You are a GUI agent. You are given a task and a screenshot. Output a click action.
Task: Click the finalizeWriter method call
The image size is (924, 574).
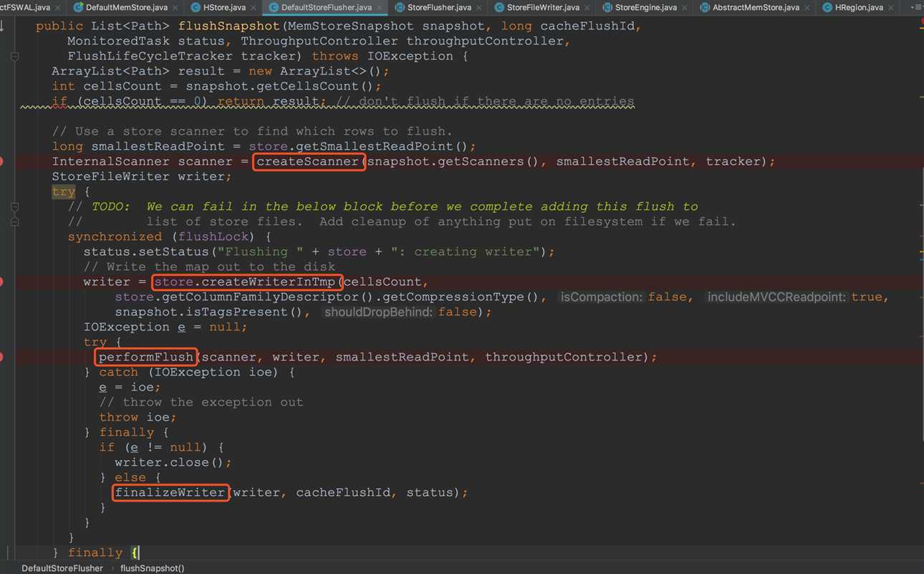point(170,492)
